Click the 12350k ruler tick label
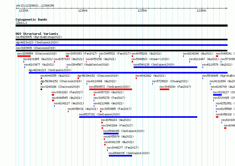235x166 pixels. click(x=142, y=11)
